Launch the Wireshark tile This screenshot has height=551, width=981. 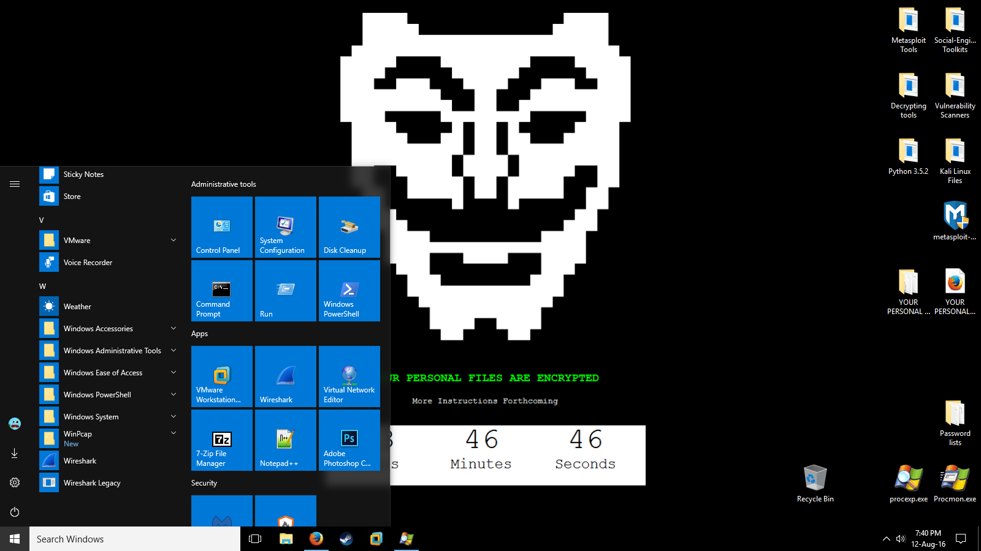point(286,377)
